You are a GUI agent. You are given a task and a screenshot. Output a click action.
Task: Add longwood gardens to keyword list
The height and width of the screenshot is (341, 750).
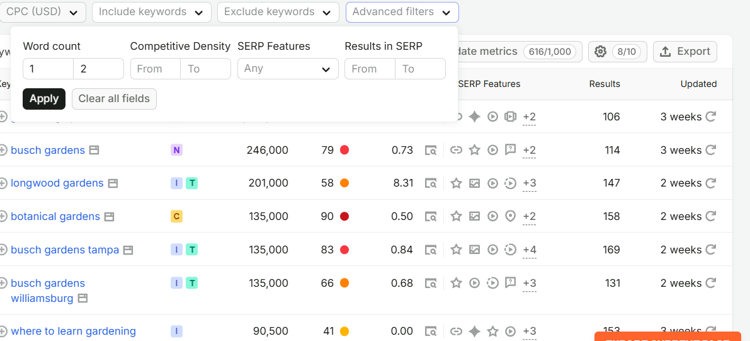click(x=3, y=183)
